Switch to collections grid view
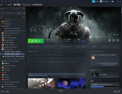Image resolution: width=122 pixels, height=94 pixels. pyautogui.click(x=24, y=9)
